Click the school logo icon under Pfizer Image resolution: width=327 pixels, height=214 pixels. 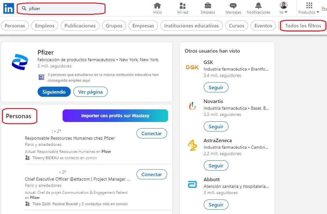(41, 77)
